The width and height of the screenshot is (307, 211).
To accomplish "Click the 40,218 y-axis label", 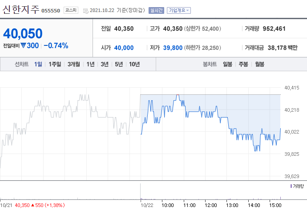I will pyautogui.click(x=292, y=110).
